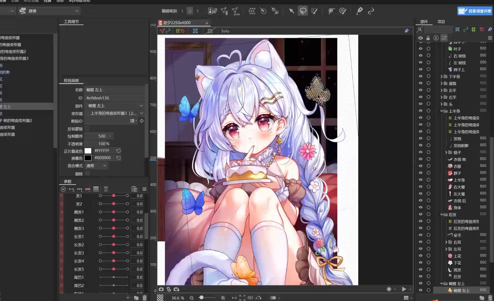Add a new parameter with the plus icon
494x301 pixels.
click(128, 298)
